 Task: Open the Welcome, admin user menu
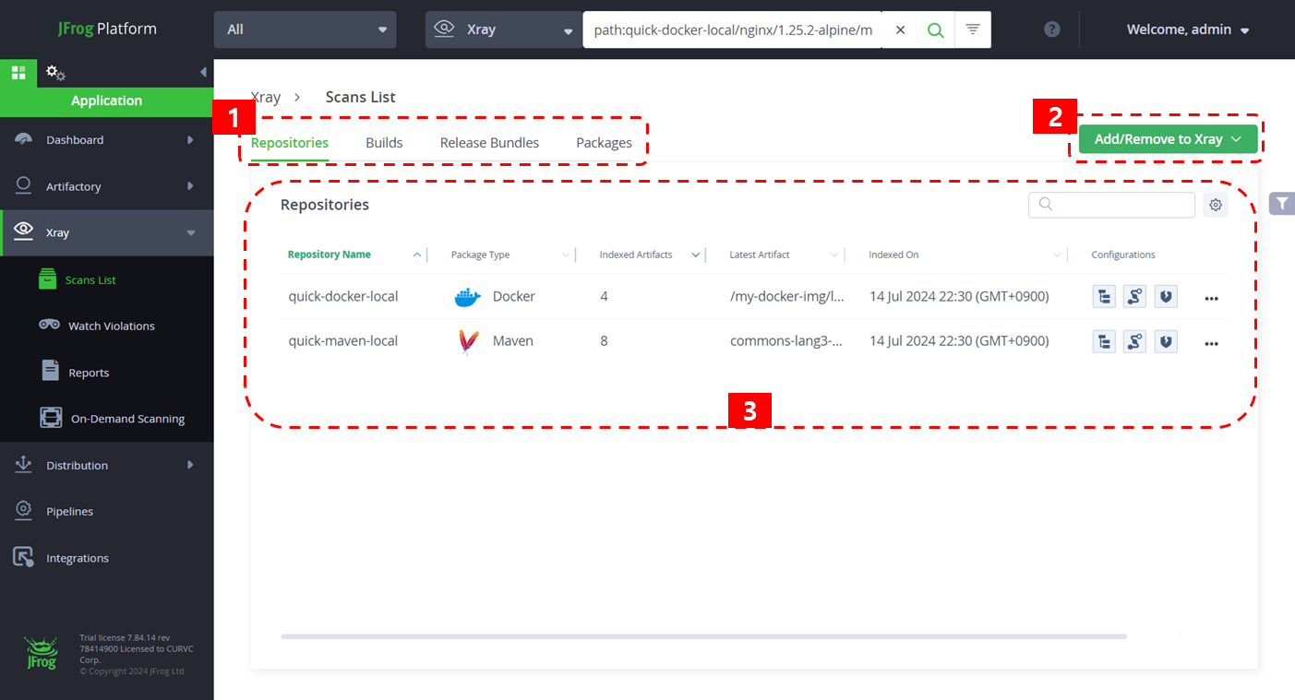tap(1188, 30)
